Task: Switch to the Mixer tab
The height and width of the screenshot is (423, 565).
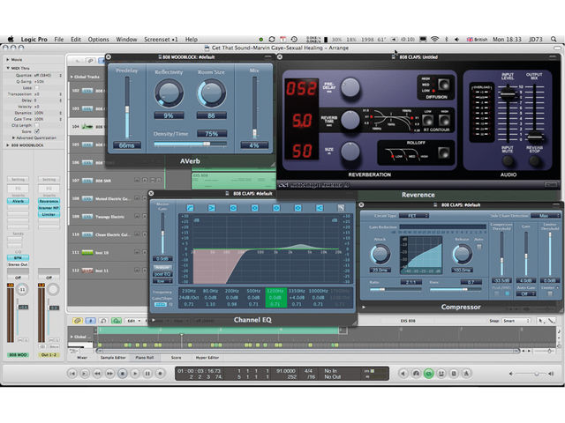Action: 82,358
